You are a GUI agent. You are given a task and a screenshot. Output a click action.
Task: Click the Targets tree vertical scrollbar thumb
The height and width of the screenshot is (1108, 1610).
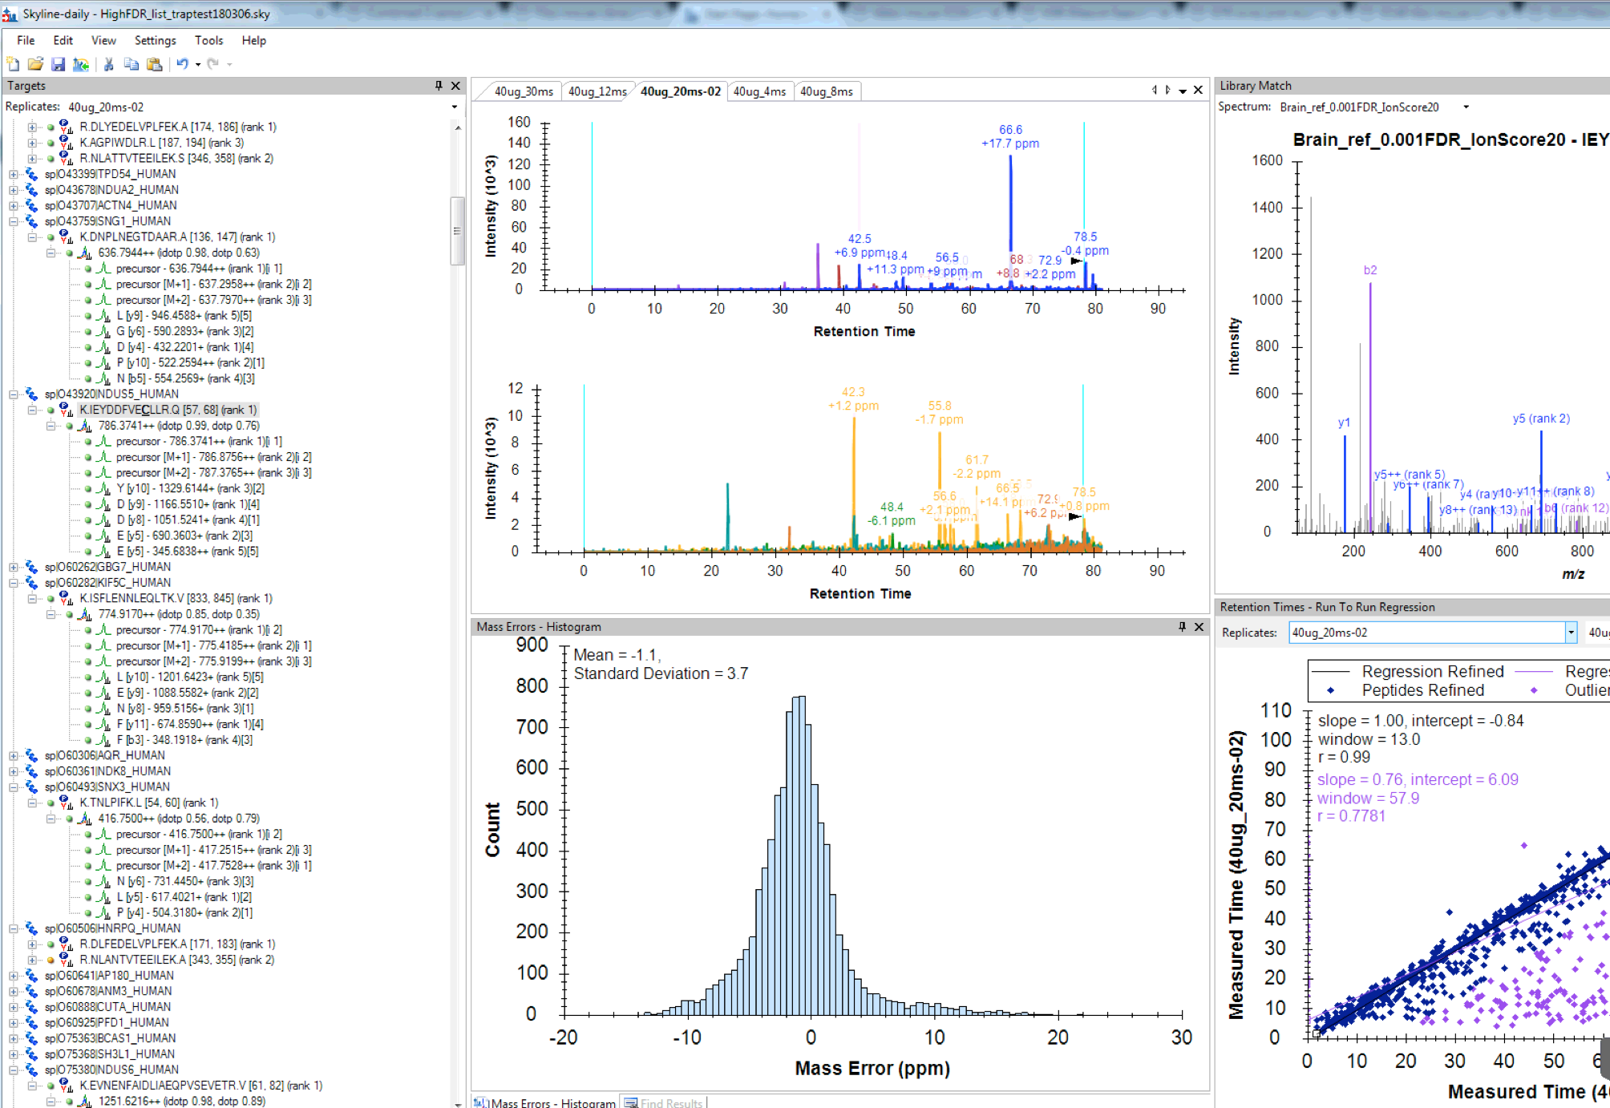pos(458,231)
